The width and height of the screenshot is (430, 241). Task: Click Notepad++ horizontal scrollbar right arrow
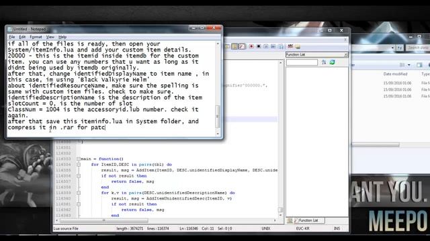[x=275, y=220]
